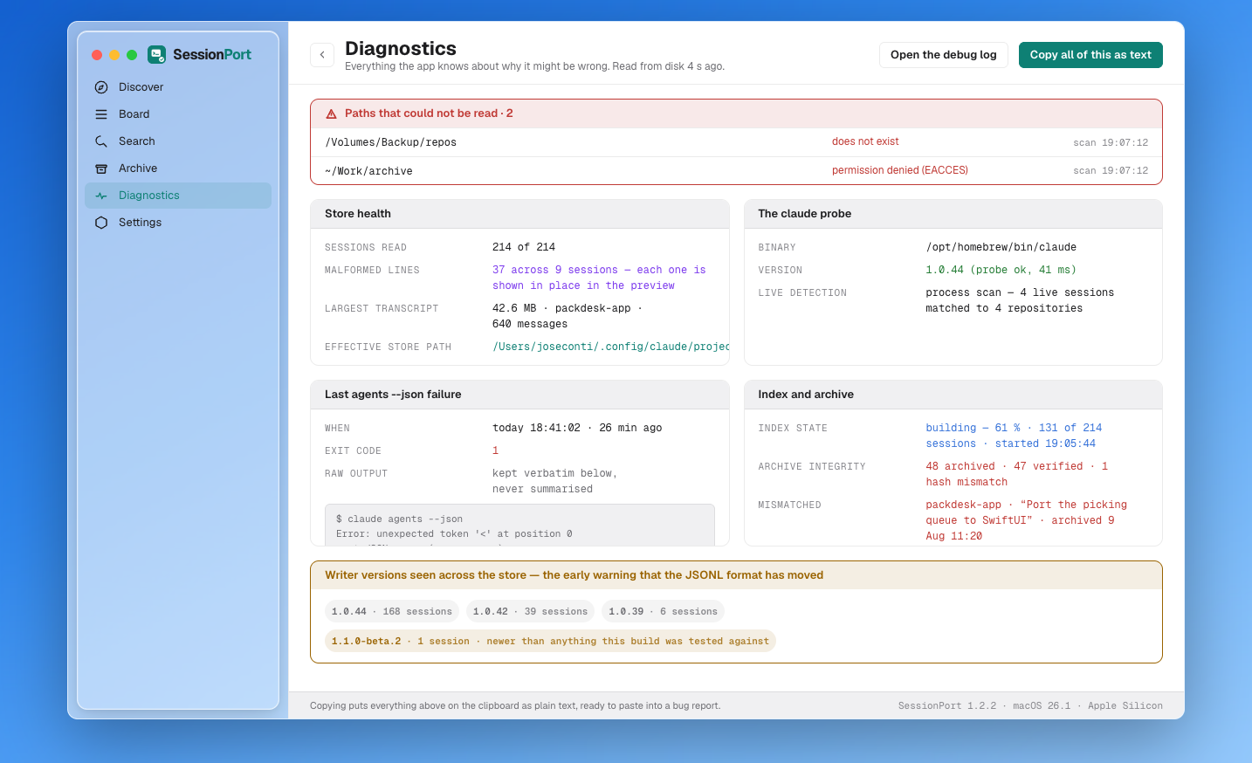
Task: Click the live detection process scan text
Action: pos(1020,300)
